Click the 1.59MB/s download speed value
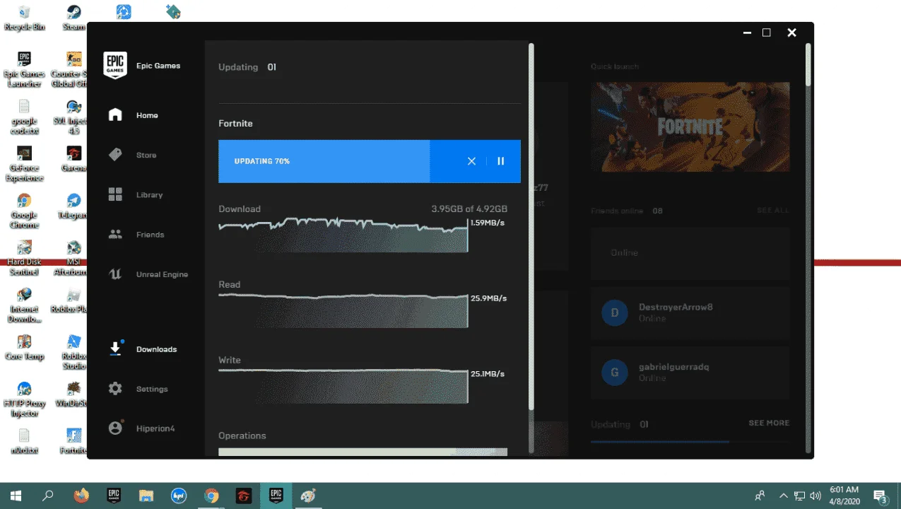The height and width of the screenshot is (509, 901). [x=488, y=223]
